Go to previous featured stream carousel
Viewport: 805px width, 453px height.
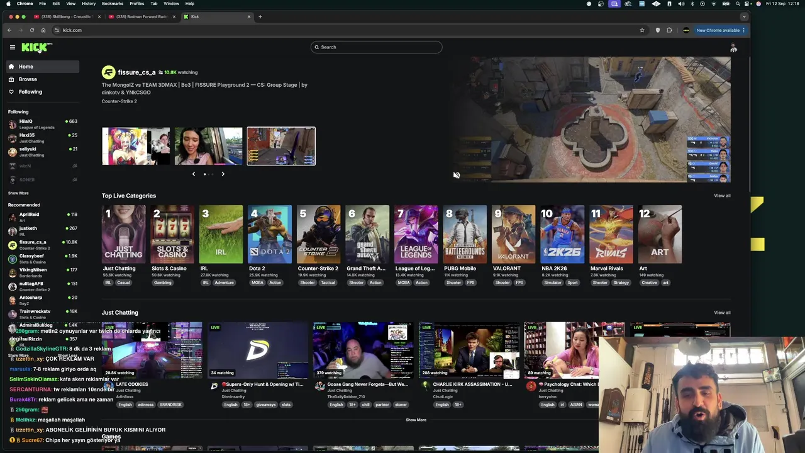194,174
